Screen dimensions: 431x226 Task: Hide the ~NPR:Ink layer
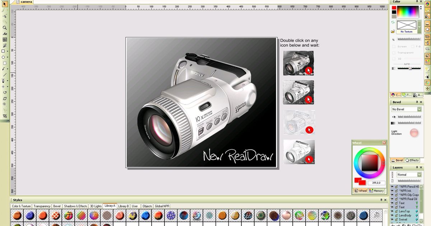[392, 191]
